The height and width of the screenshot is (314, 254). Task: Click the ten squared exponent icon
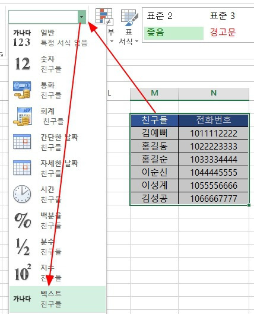coord(23,272)
